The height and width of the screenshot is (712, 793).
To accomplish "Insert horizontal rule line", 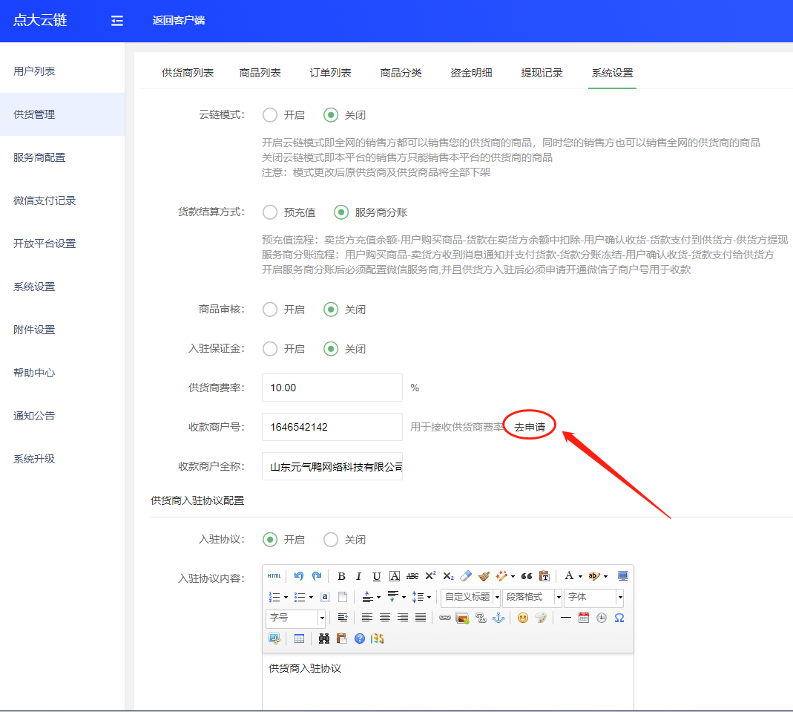I will point(566,618).
